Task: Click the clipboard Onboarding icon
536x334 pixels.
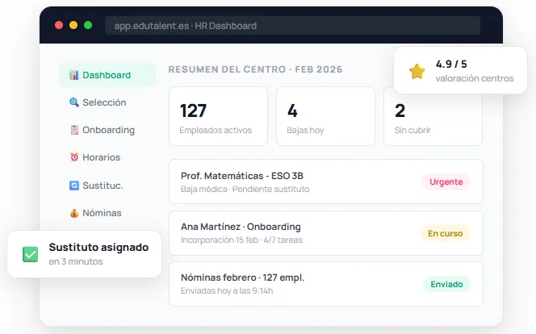Action: click(74, 130)
